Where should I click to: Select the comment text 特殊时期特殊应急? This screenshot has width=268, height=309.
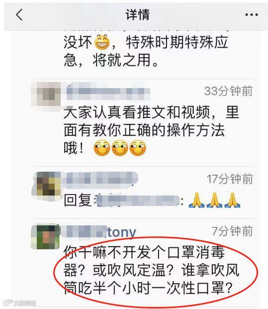pyautogui.click(x=146, y=51)
